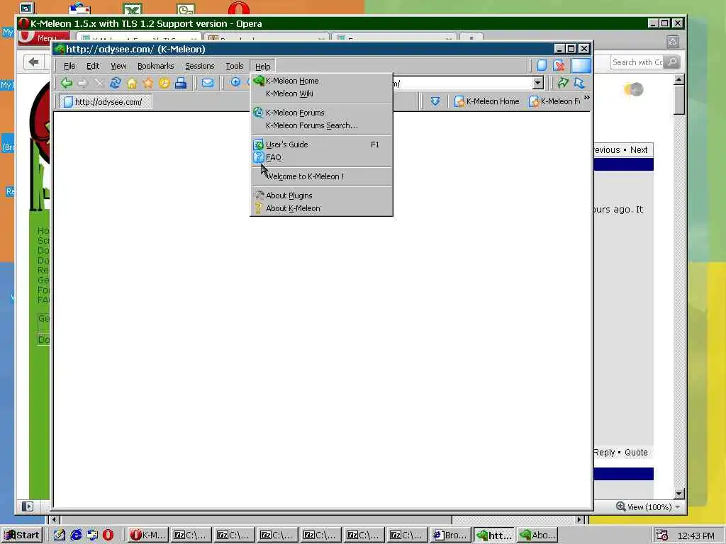The image size is (726, 544).
Task: Click the Forward arrow in K-Meleon toolbar
Action: tap(82, 84)
